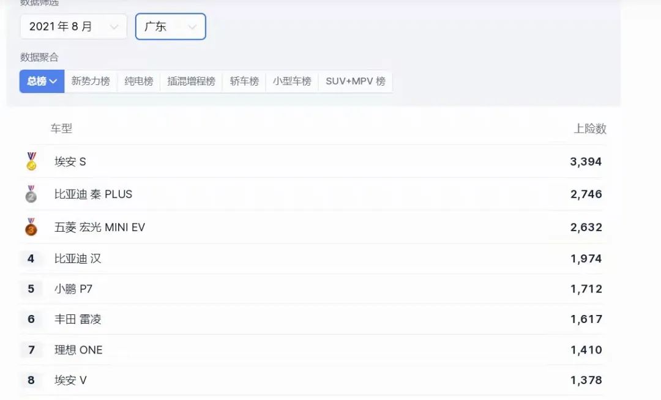Click the gold medal icon for 埃安 S
Image resolution: width=661 pixels, height=400 pixels.
[31, 161]
